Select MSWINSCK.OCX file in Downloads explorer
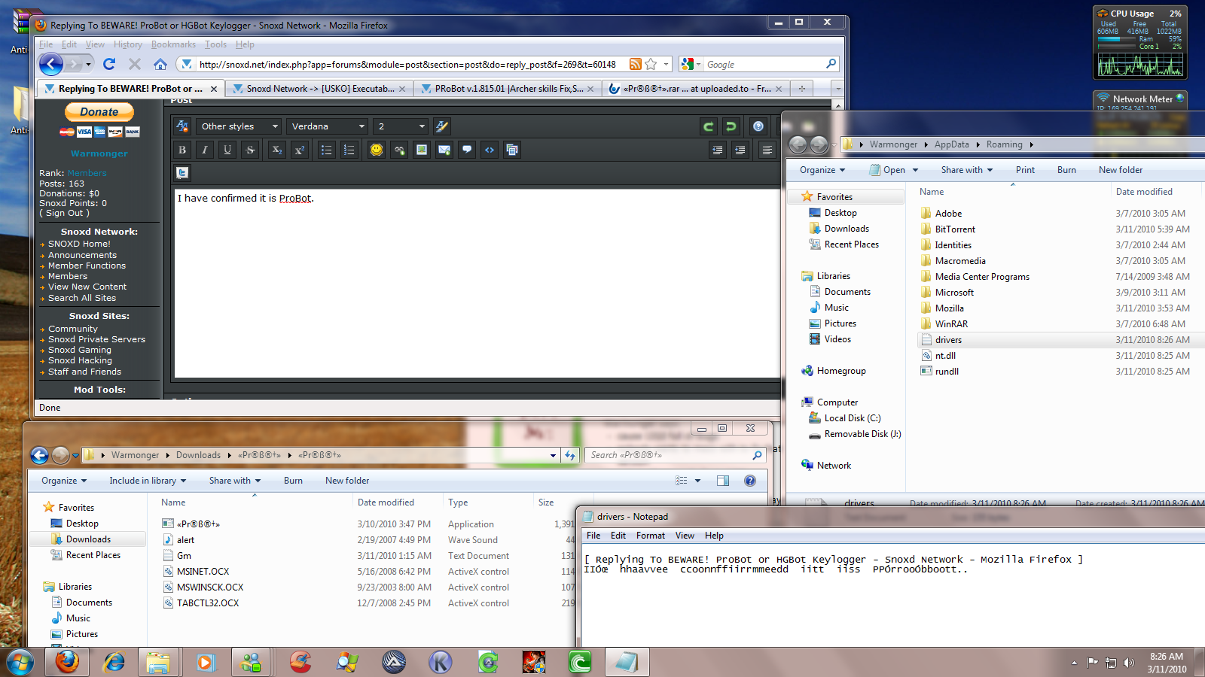 tap(210, 587)
